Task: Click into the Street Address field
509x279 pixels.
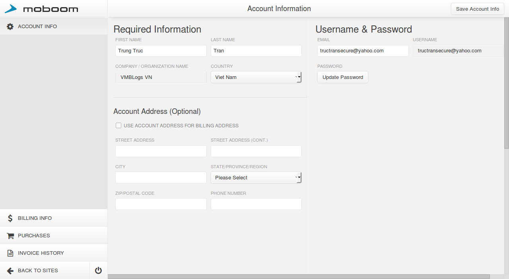Action: click(x=161, y=151)
